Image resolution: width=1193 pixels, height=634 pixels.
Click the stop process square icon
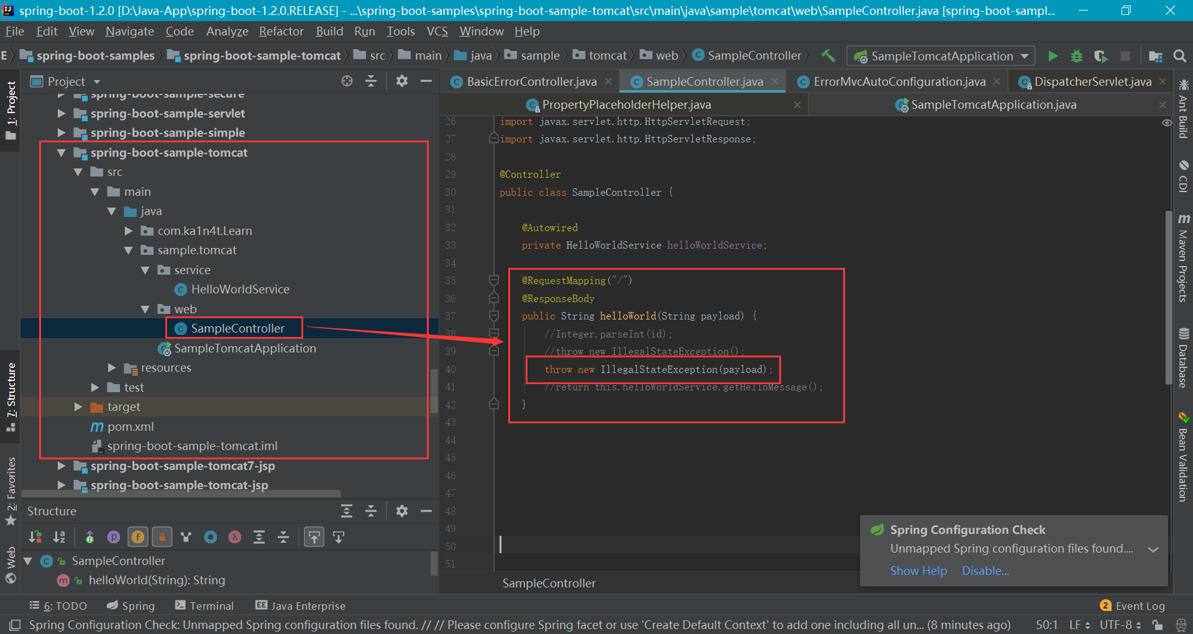(1125, 56)
